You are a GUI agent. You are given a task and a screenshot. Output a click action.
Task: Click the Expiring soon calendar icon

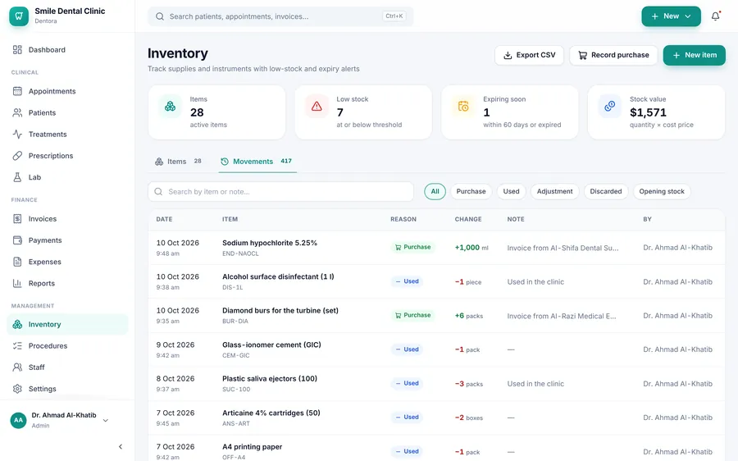(463, 106)
